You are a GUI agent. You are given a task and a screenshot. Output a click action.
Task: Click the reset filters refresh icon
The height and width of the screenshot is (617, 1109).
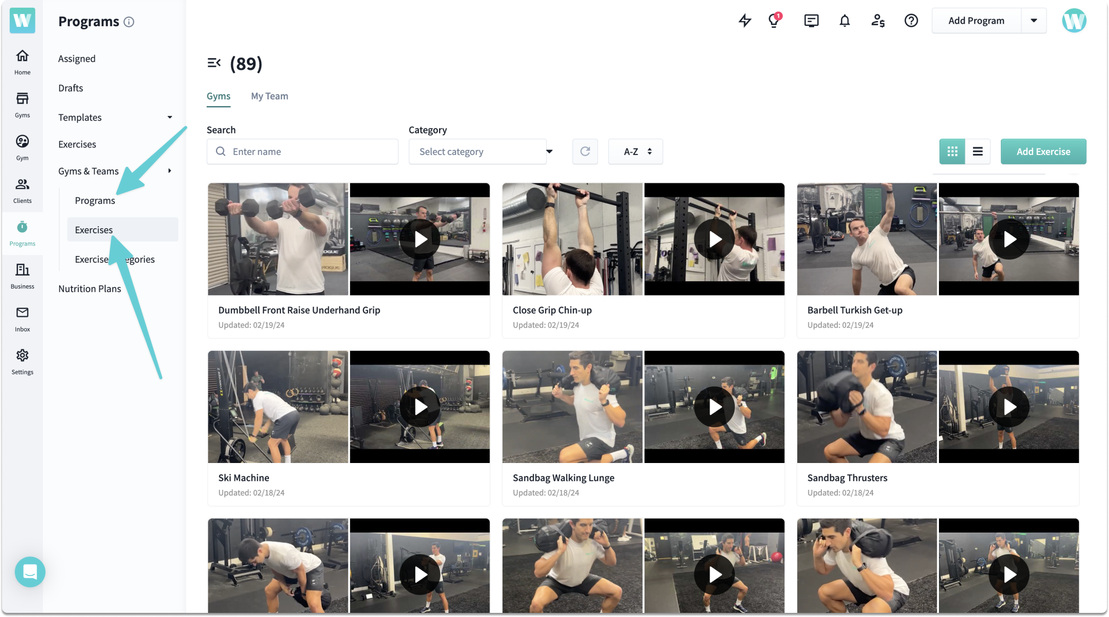click(x=585, y=151)
